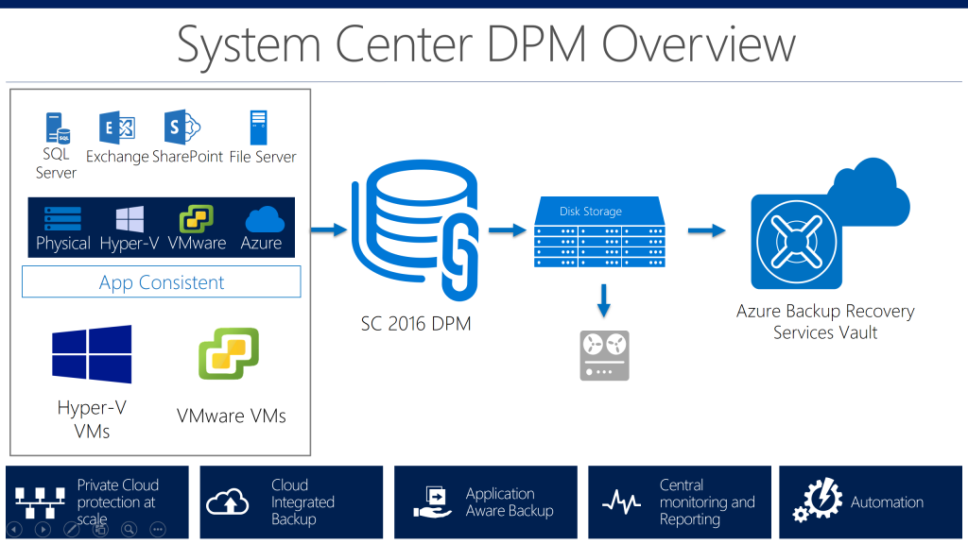Click the 'Disk Storage' label text
Image resolution: width=968 pixels, height=544 pixels.
(590, 211)
